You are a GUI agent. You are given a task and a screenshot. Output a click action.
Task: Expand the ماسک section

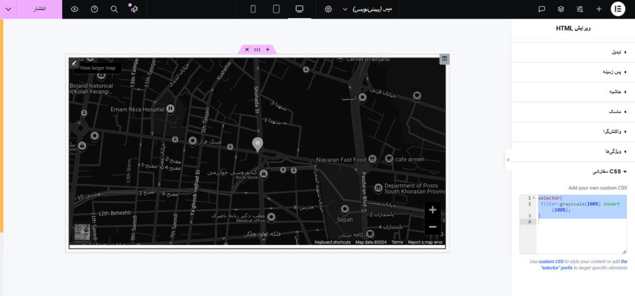coord(569,112)
